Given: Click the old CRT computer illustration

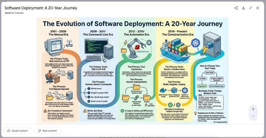Looking at the screenshot, I should [x=54, y=46].
